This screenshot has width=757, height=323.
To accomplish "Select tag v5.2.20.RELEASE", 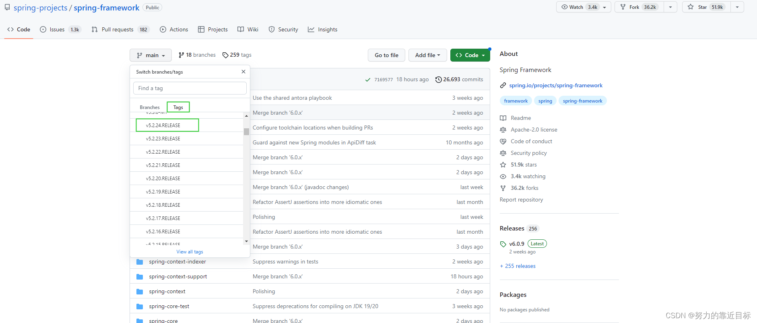I will pyautogui.click(x=187, y=178).
